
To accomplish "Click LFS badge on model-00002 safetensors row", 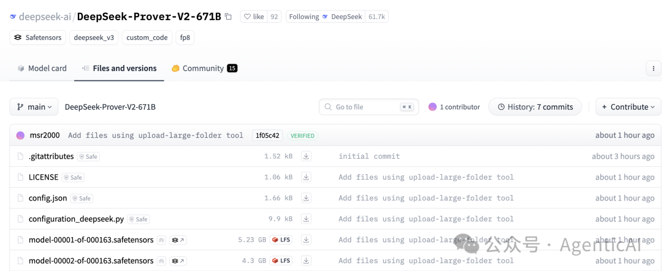I will tap(281, 261).
